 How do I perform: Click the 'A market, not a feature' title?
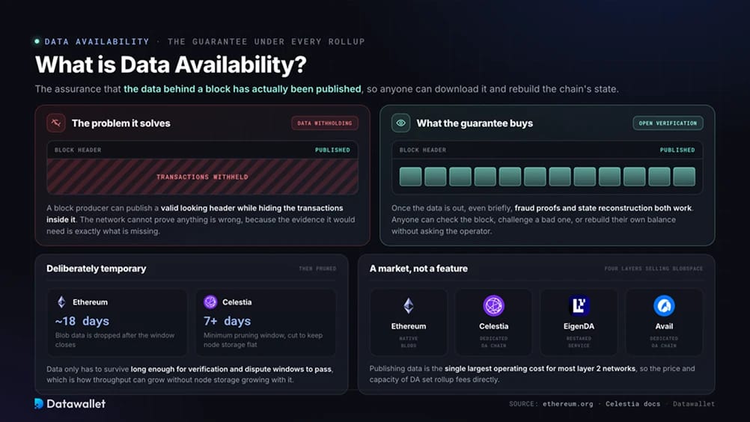(418, 269)
